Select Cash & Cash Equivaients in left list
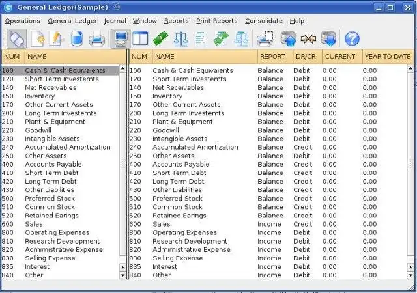 click(x=60, y=70)
